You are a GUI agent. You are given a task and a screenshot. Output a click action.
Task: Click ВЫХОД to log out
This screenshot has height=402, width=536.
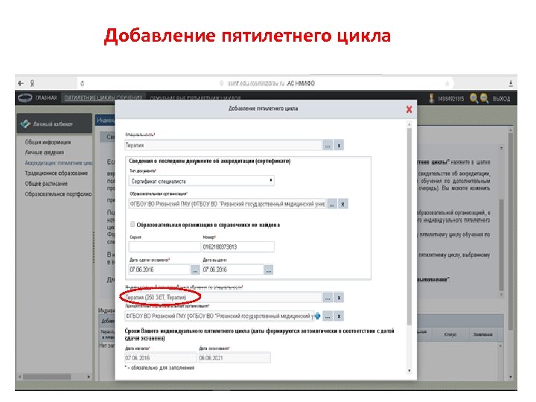click(501, 99)
